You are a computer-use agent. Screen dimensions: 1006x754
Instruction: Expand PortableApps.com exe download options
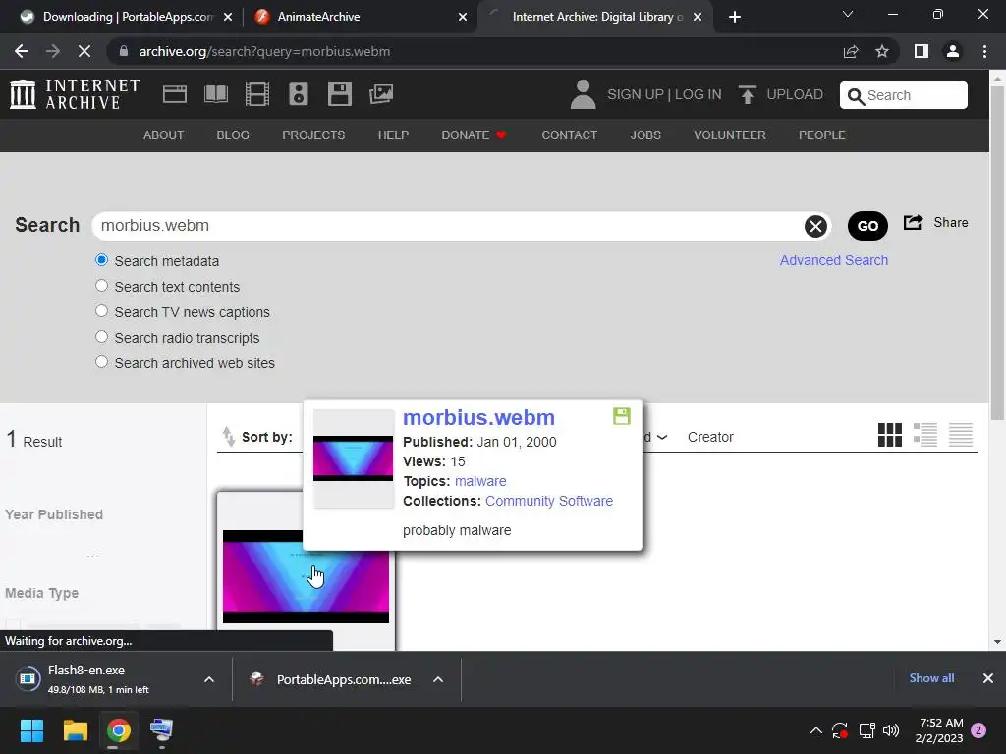[x=438, y=679]
